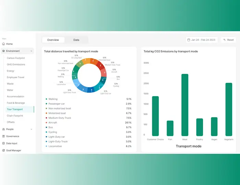
Task: Click the Locomotive legend color dot
Action: (x=46, y=146)
